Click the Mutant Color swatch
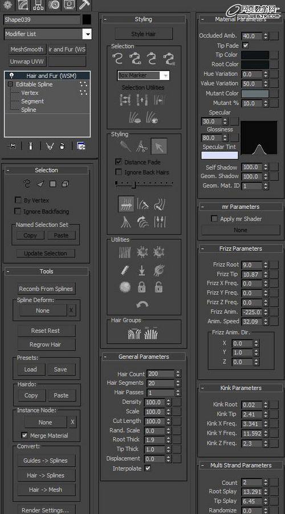Screen dimensions: 285x514 [255, 94]
